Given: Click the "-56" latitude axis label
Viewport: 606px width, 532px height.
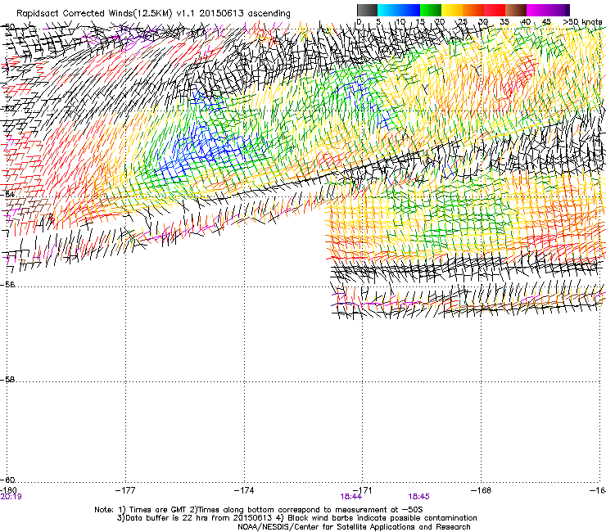Looking at the screenshot, I should (7, 284).
